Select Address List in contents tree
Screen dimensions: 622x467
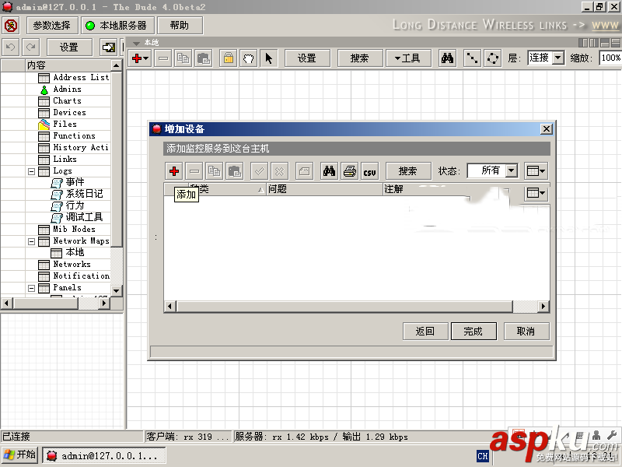[x=74, y=77]
